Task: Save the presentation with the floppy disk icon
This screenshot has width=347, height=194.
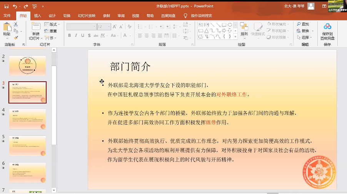Action: 7,7
